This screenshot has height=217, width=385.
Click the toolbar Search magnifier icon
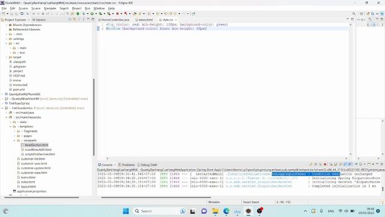pos(354,14)
